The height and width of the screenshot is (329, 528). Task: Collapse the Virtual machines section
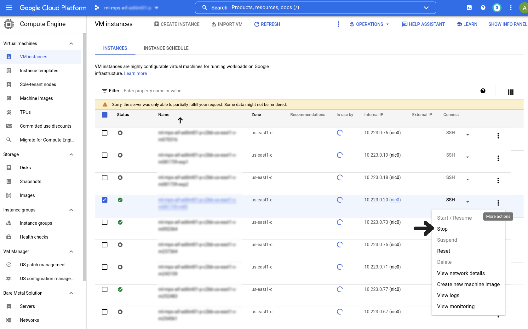pos(71,43)
